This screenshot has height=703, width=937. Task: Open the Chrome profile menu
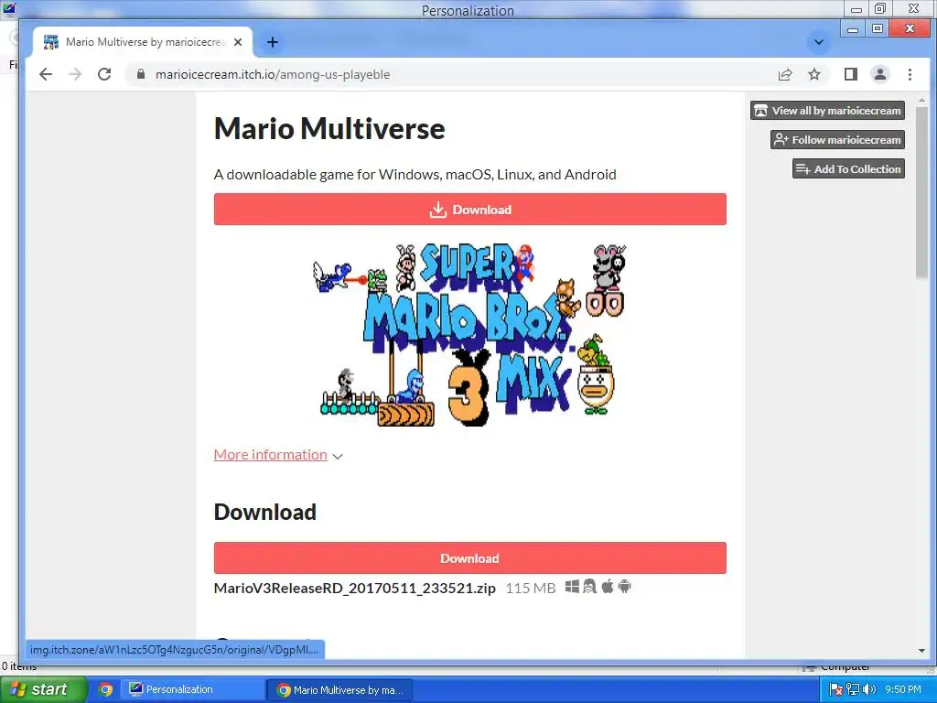click(x=879, y=74)
